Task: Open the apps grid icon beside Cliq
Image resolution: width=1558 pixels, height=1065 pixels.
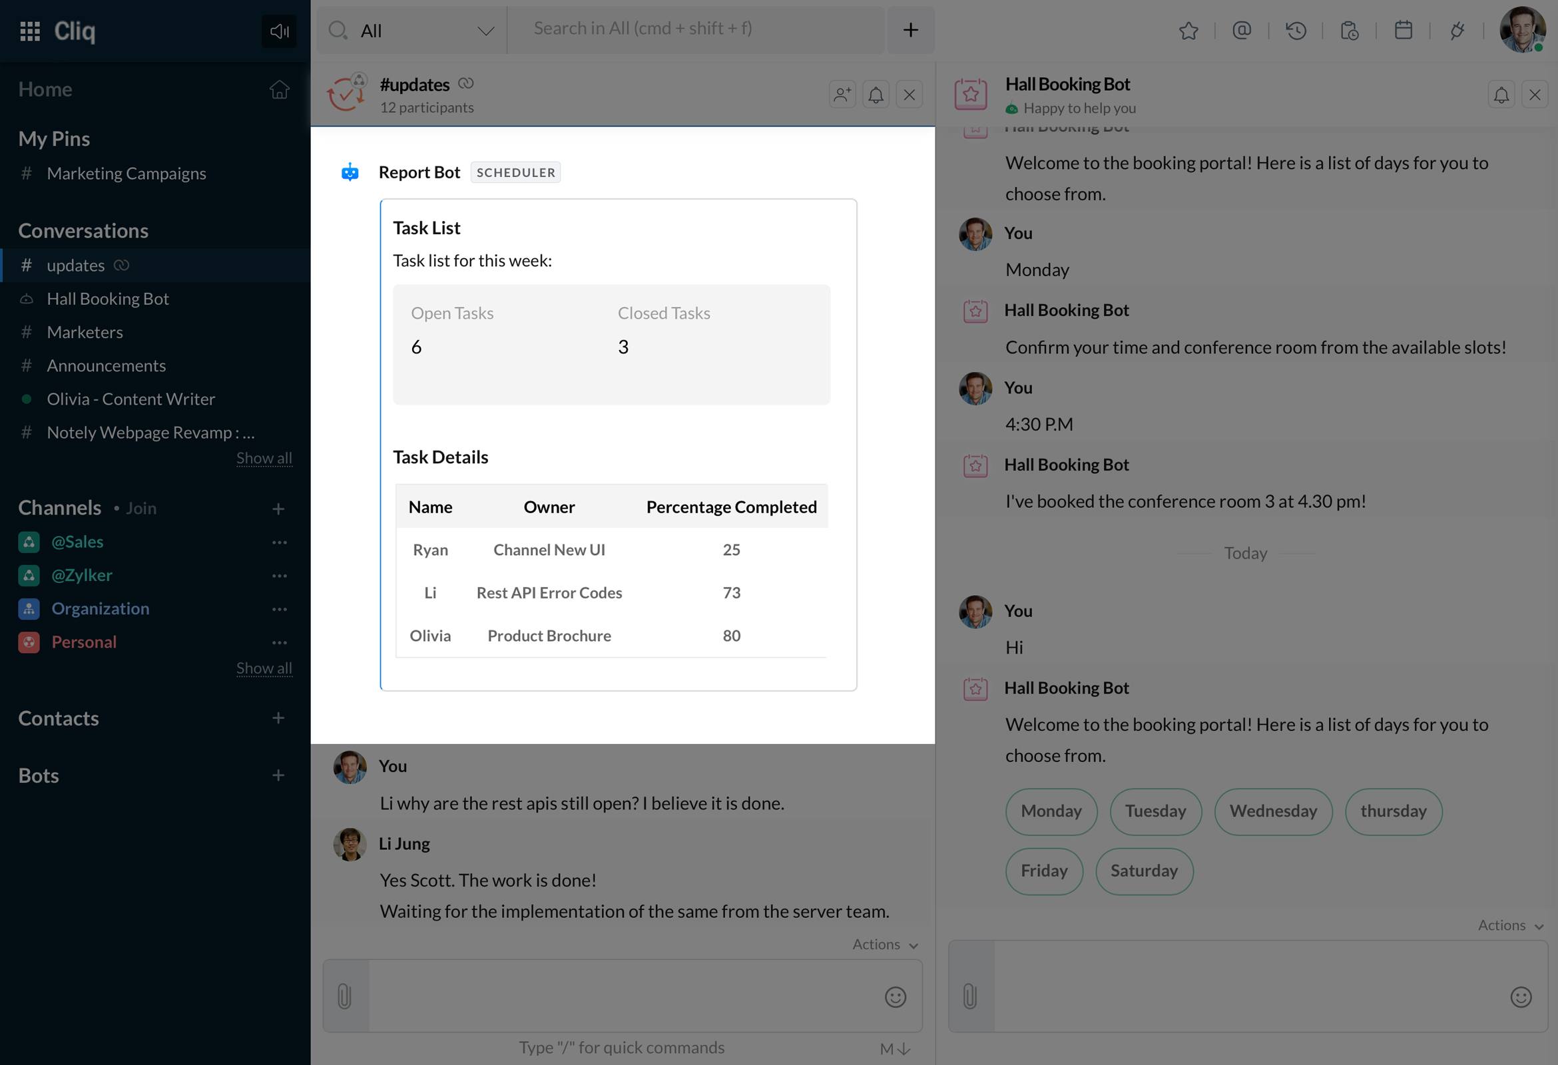Action: (30, 31)
